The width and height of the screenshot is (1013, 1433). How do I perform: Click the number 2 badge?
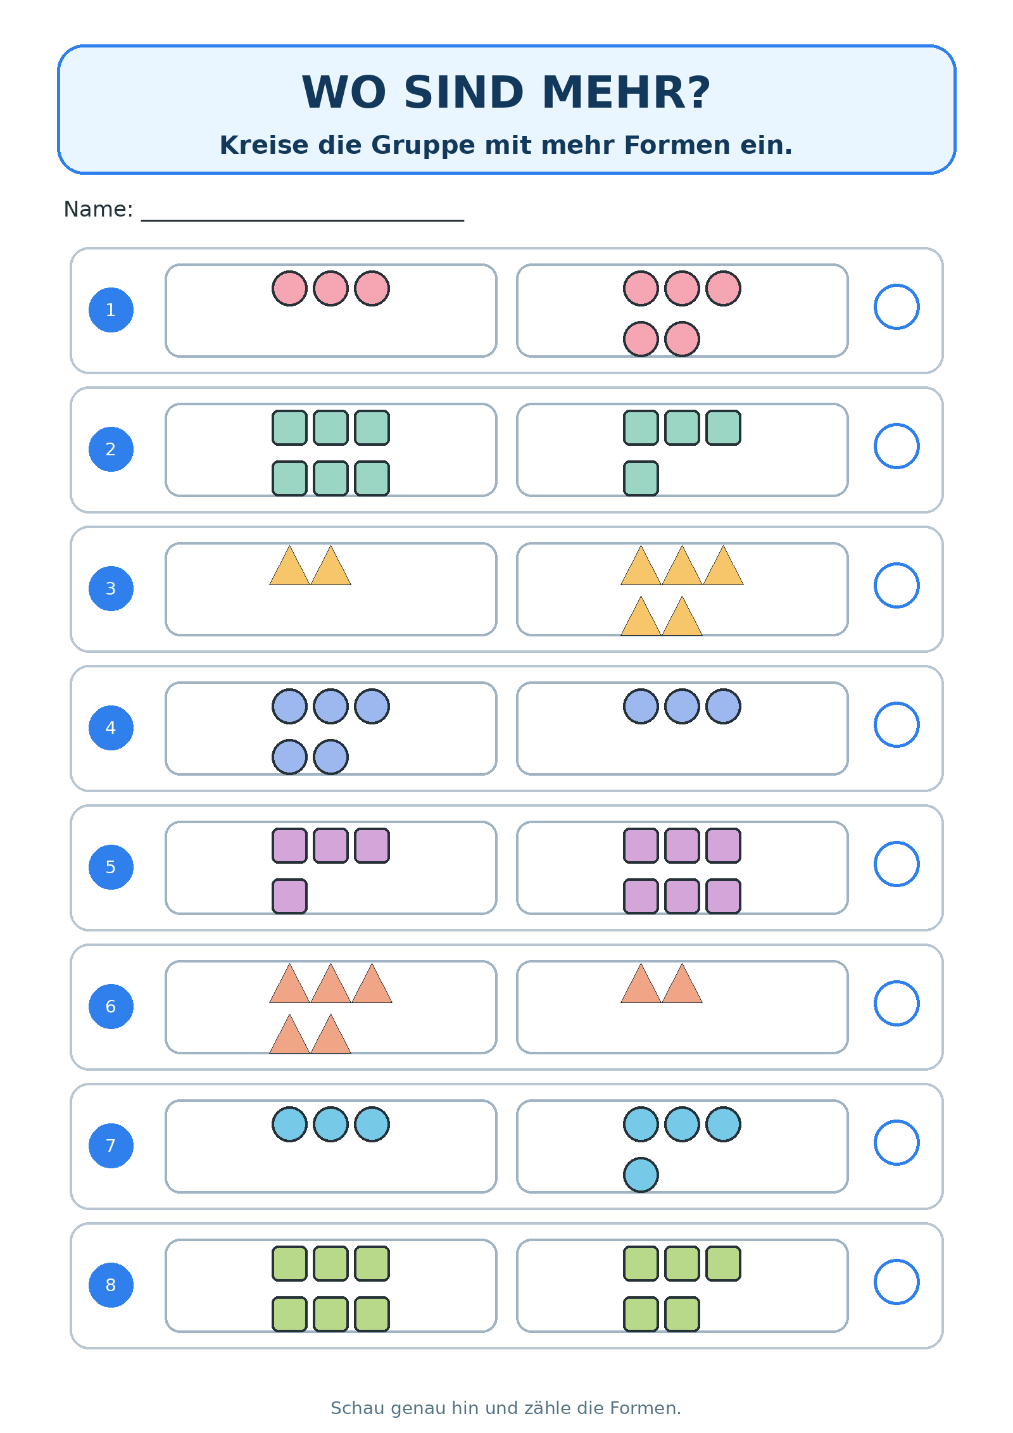coord(111,449)
